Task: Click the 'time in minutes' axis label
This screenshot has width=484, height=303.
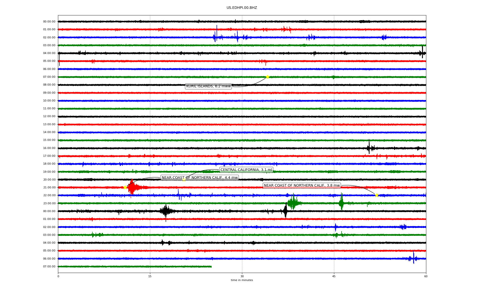Action: (241, 280)
